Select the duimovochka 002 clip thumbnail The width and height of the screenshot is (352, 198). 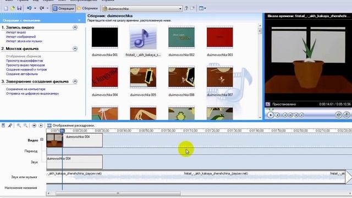coord(182,37)
